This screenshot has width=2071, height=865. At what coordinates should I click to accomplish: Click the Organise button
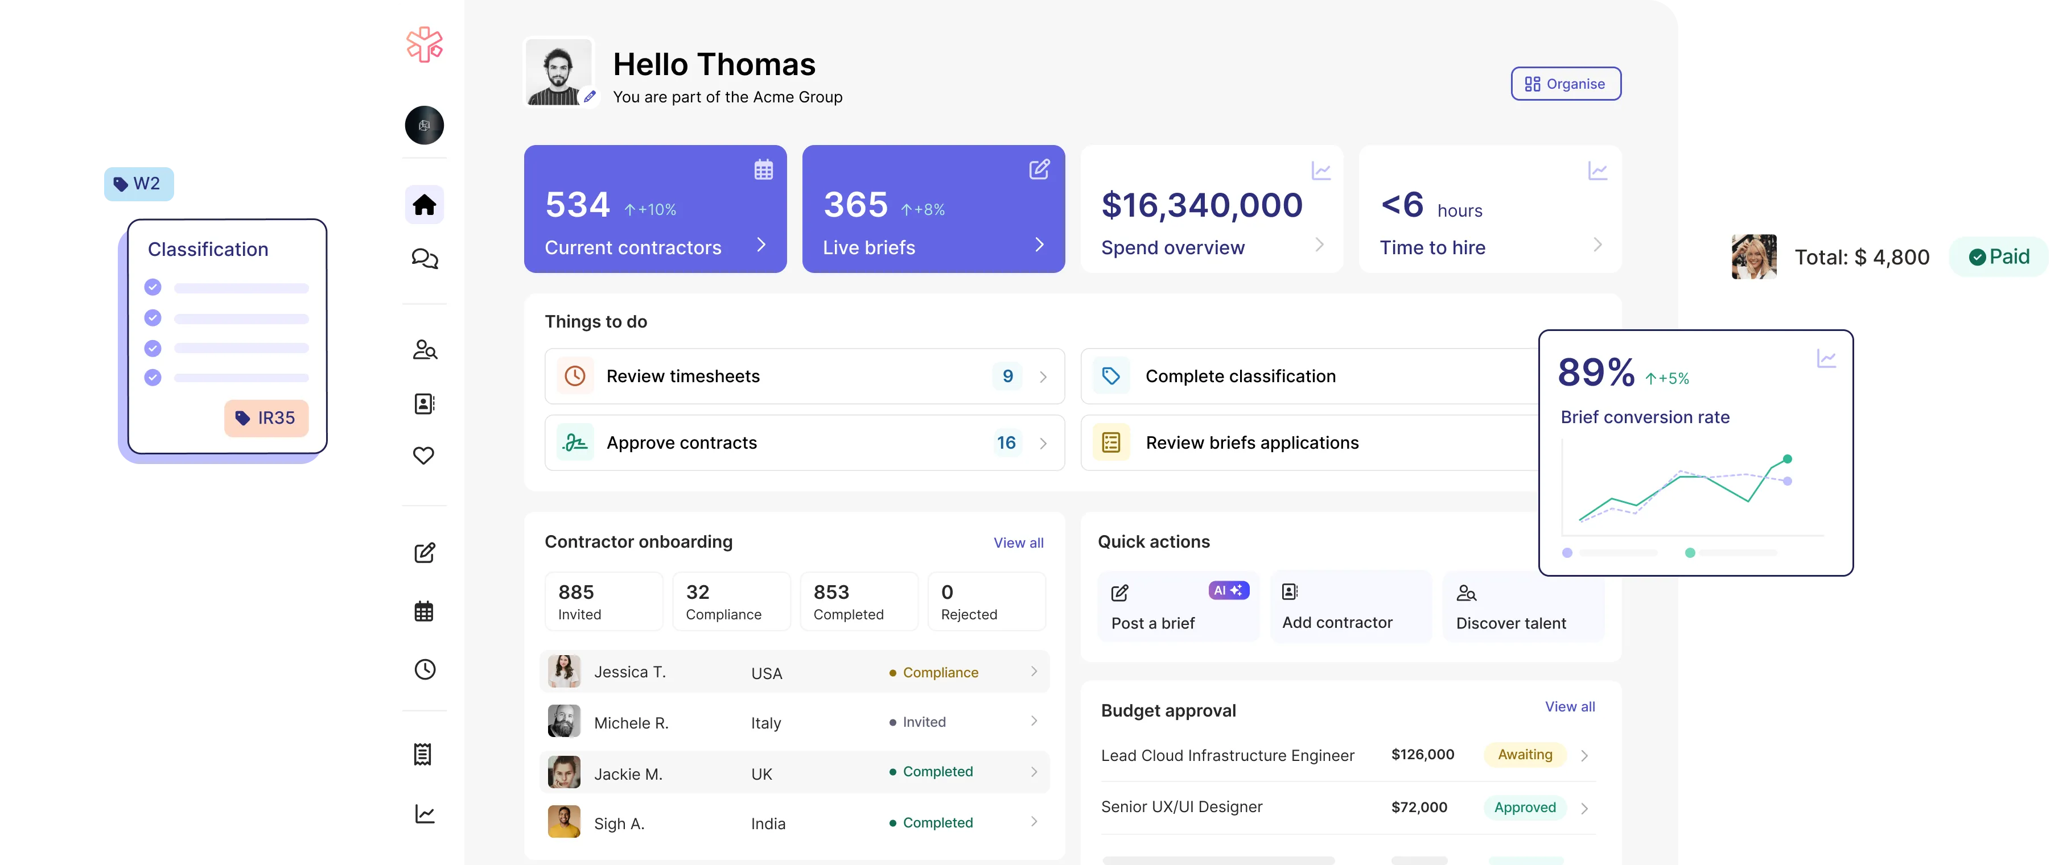pos(1565,84)
